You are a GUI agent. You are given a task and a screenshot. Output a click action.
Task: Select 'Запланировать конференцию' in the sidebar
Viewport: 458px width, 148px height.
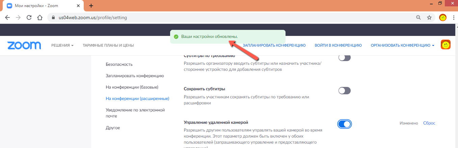pyautogui.click(x=135, y=76)
